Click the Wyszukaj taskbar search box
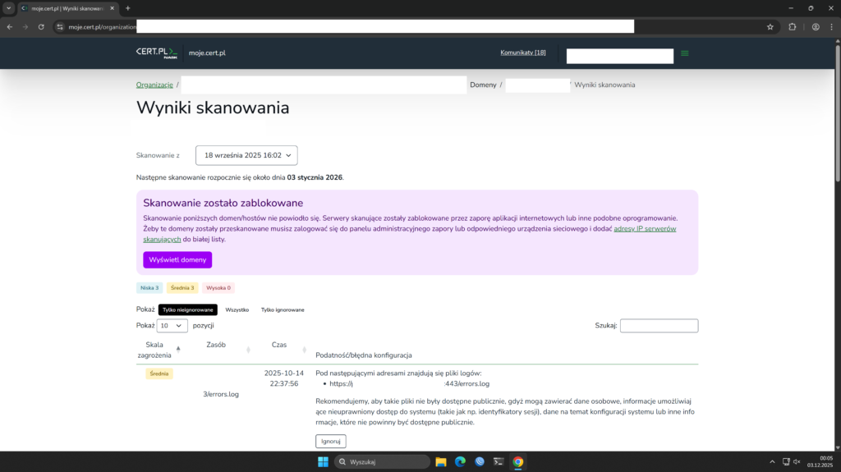The width and height of the screenshot is (841, 472). coord(383,462)
